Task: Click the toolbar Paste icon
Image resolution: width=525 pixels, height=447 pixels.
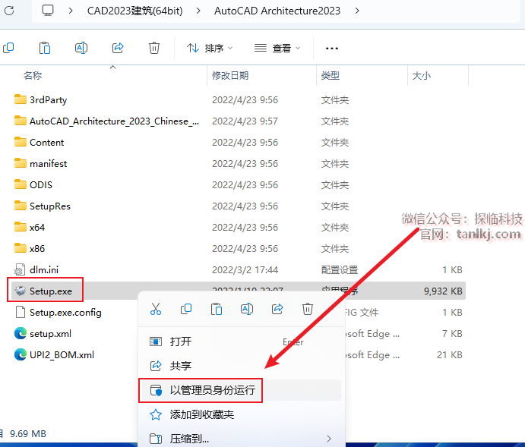Action: pyautogui.click(x=45, y=48)
